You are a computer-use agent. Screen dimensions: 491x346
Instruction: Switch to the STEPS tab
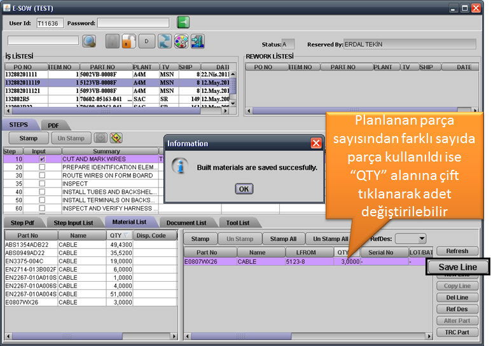[x=18, y=125]
